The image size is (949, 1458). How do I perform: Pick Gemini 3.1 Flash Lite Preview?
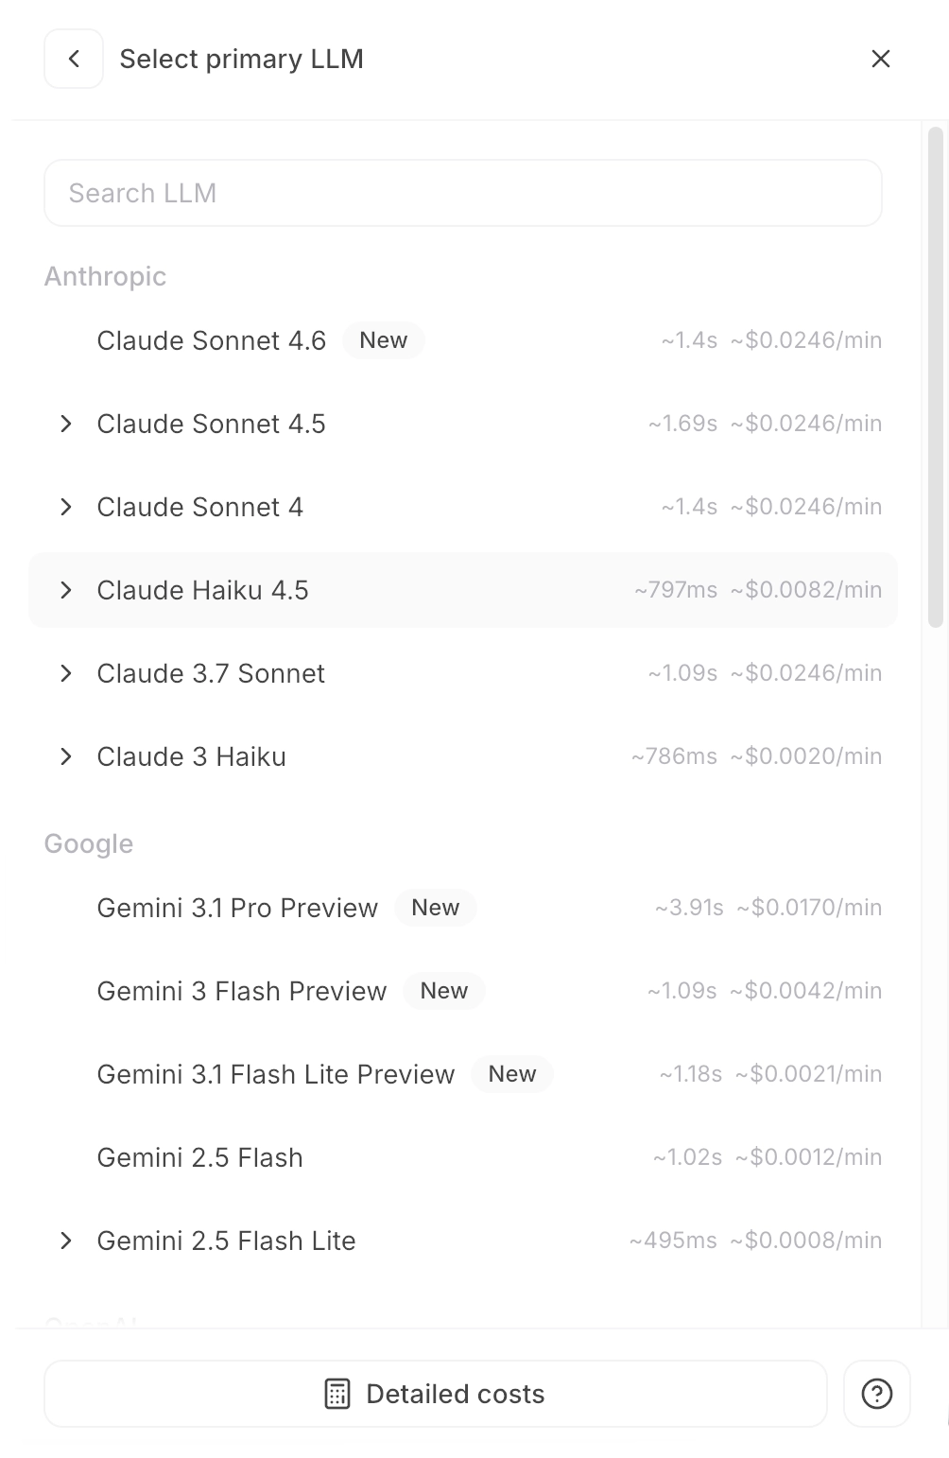click(275, 1074)
